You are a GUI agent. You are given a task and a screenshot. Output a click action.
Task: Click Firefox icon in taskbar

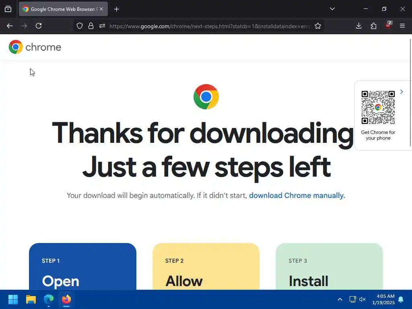pyautogui.click(x=66, y=299)
